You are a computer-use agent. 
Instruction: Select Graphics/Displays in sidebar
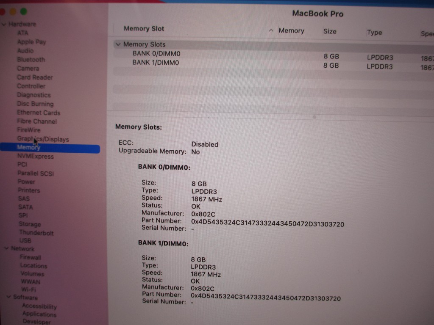click(x=43, y=139)
